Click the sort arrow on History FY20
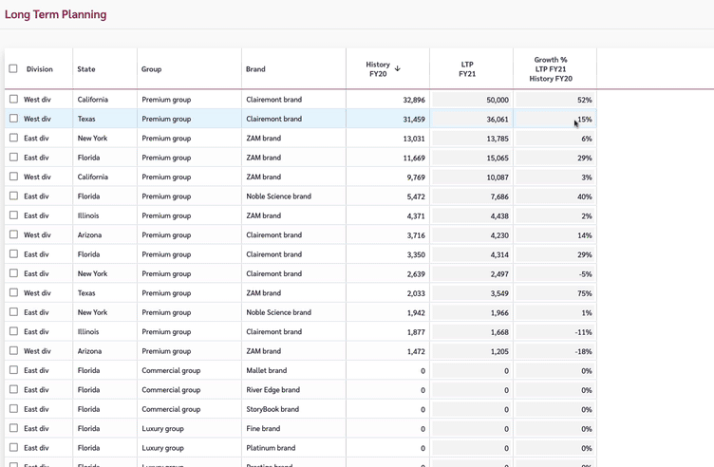The width and height of the screenshot is (714, 467). tap(397, 68)
